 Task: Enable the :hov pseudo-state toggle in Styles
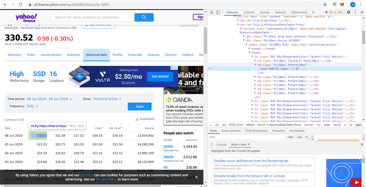click(x=290, y=137)
